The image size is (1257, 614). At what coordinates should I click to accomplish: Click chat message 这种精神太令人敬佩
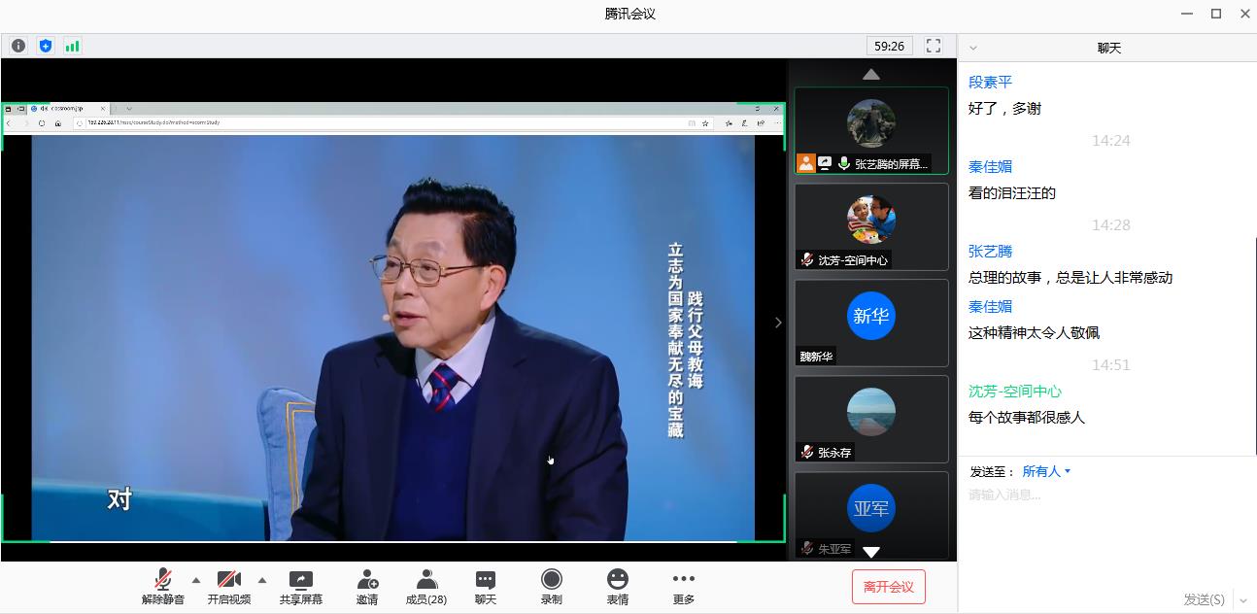(1034, 332)
